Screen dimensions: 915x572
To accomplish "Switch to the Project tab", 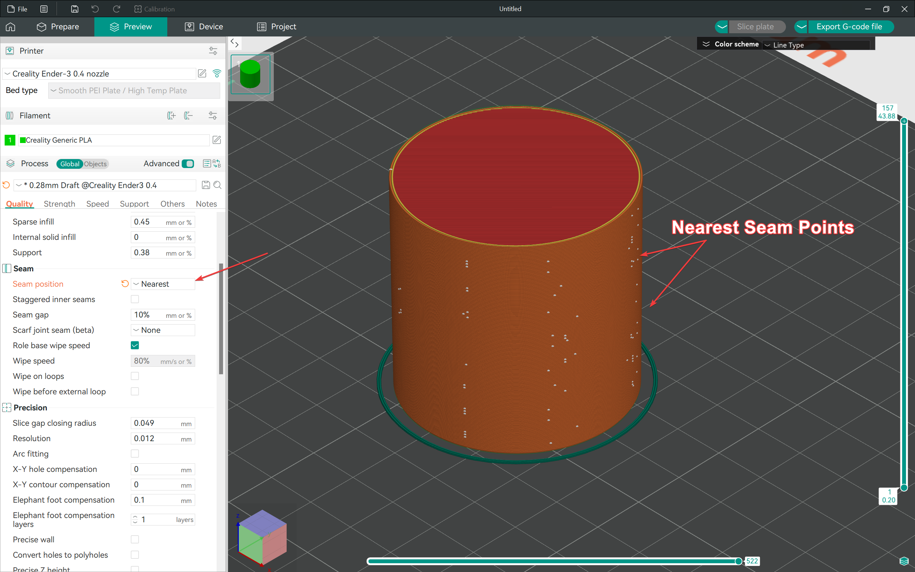I will click(x=276, y=26).
